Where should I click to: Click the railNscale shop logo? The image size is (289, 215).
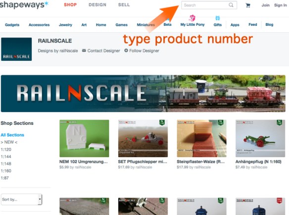click(x=16, y=49)
